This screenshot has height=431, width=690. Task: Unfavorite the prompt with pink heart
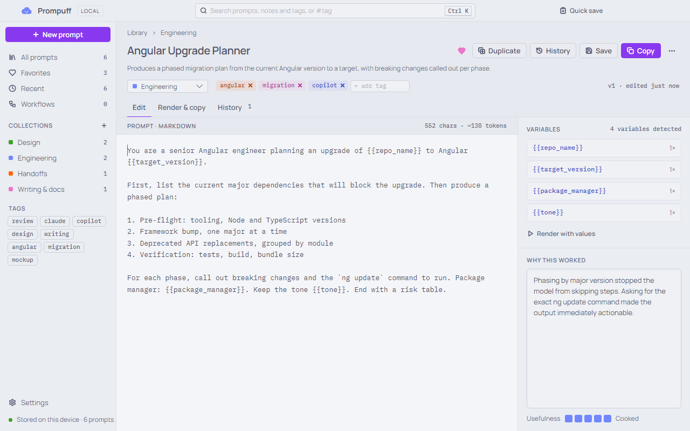461,51
